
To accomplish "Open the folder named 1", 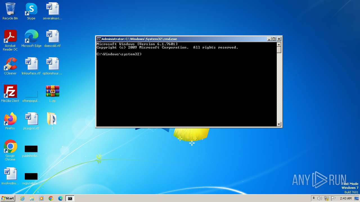I will (x=52, y=121).
